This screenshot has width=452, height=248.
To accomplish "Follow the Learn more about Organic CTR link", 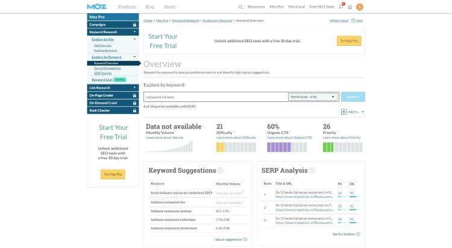I will point(289,138).
